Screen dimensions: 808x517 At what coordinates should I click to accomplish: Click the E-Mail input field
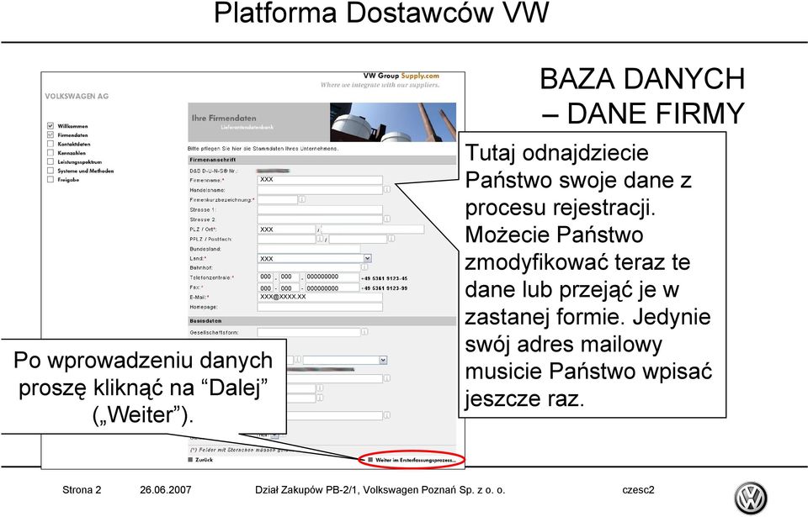(320, 297)
